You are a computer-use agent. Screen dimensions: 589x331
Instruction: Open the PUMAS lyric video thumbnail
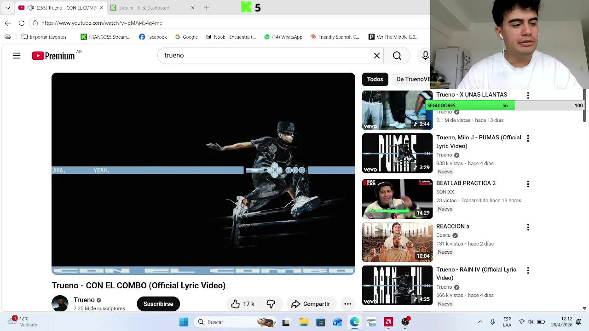click(x=397, y=153)
